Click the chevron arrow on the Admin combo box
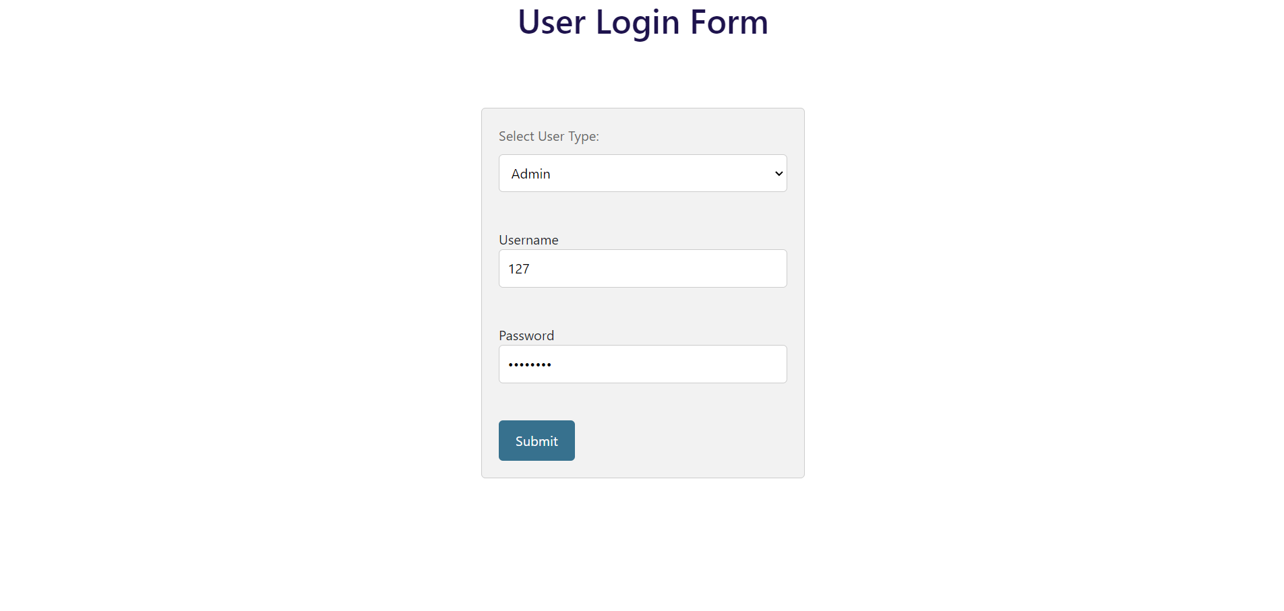1284x611 pixels. pos(778,173)
